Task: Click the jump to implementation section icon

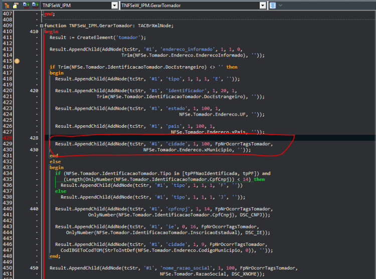Action: coord(35,6)
